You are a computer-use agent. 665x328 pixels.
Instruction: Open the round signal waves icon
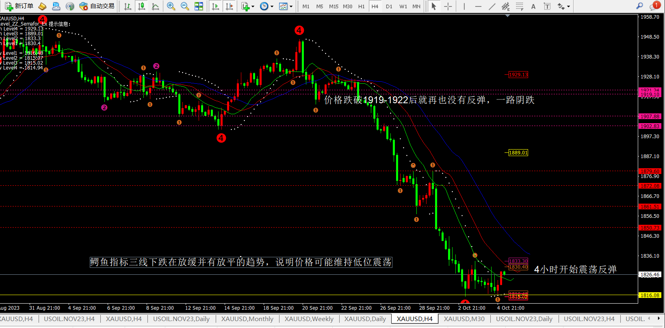(70, 6)
